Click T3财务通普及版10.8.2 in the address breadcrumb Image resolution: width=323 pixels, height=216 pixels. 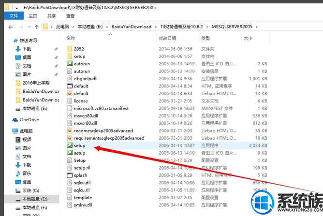tap(181, 27)
